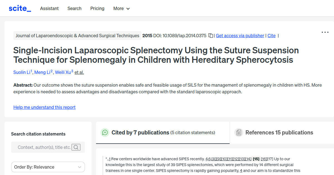Click the journal name badge
Screen dimensions: 334x175
[77, 36]
